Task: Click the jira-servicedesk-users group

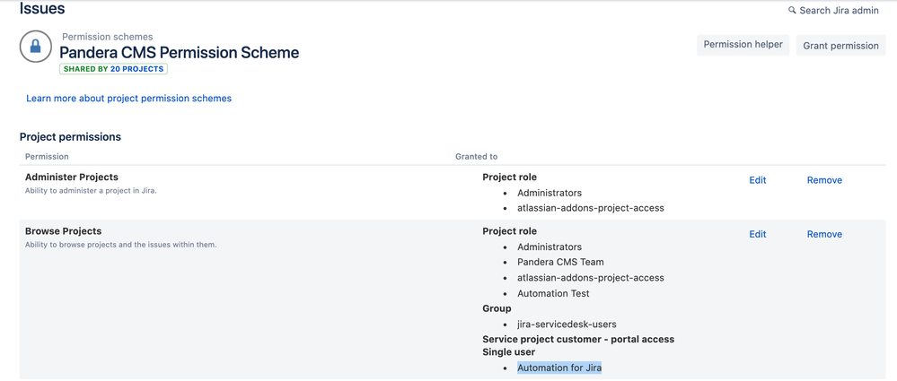Action: point(567,324)
